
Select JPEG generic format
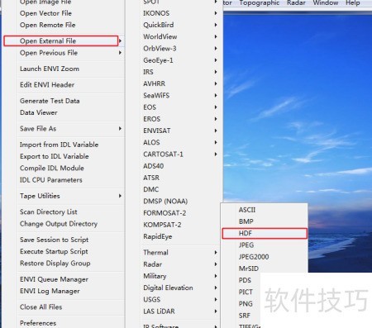click(246, 245)
